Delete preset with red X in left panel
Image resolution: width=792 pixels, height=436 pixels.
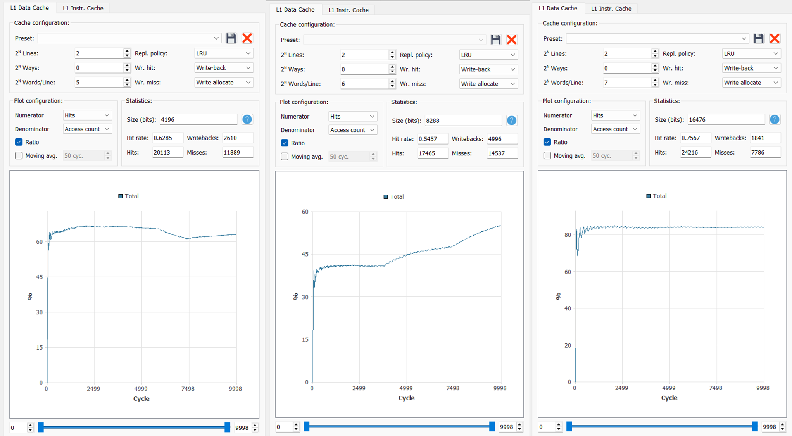tap(247, 38)
